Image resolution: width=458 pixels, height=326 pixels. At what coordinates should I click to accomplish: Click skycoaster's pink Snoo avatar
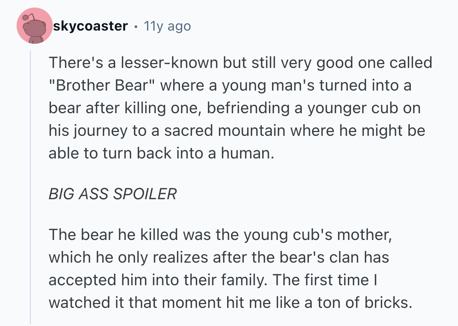pos(35,26)
